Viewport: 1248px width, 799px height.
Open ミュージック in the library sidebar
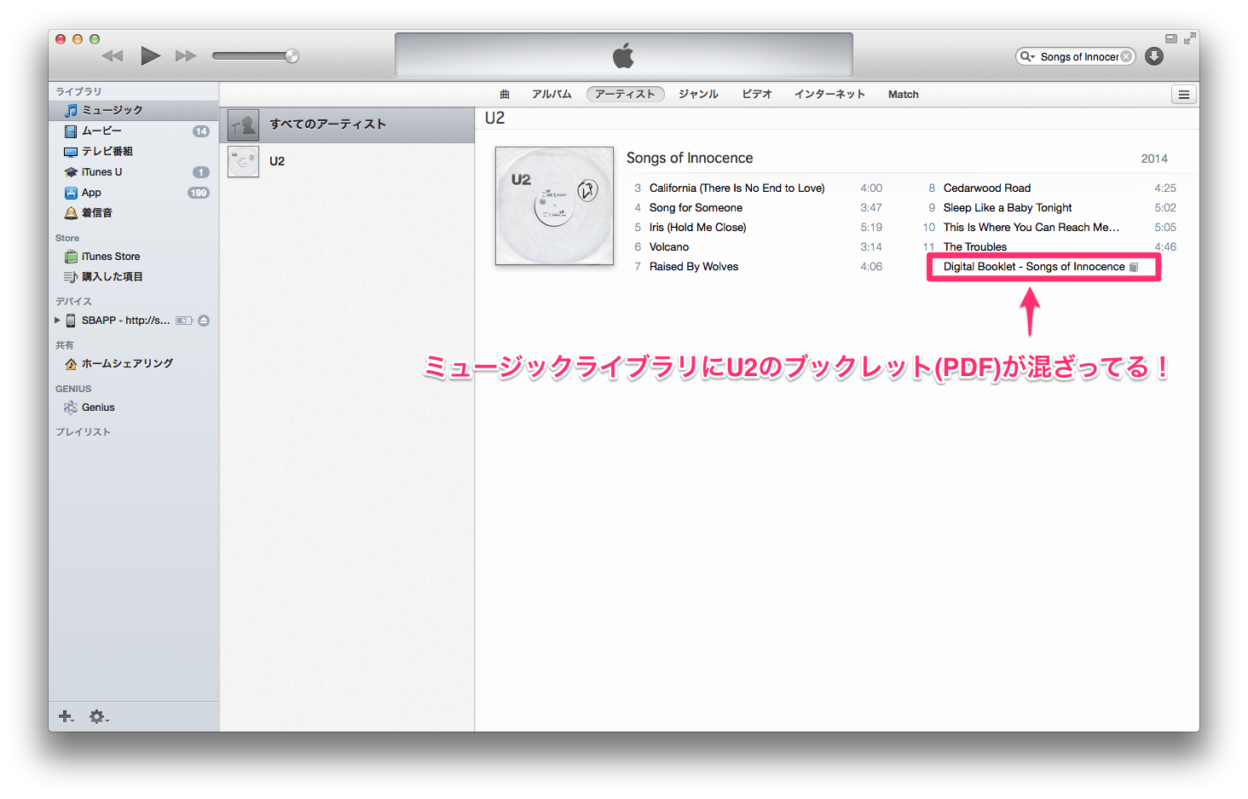tap(134, 110)
